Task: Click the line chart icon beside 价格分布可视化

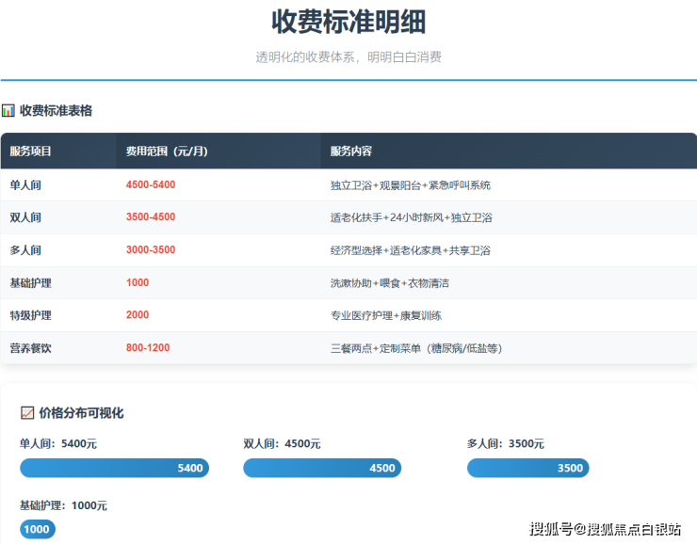Action: [27, 413]
